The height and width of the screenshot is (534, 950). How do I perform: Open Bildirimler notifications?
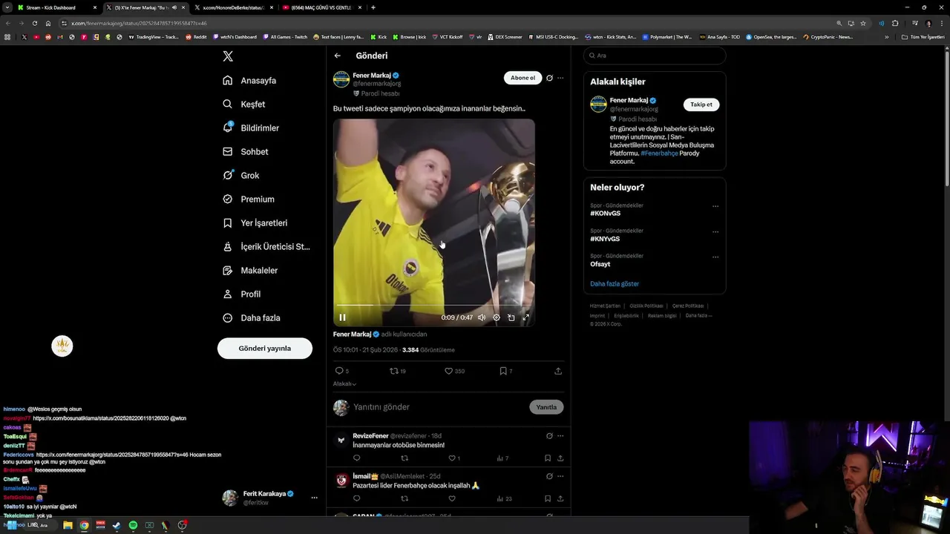(251, 128)
